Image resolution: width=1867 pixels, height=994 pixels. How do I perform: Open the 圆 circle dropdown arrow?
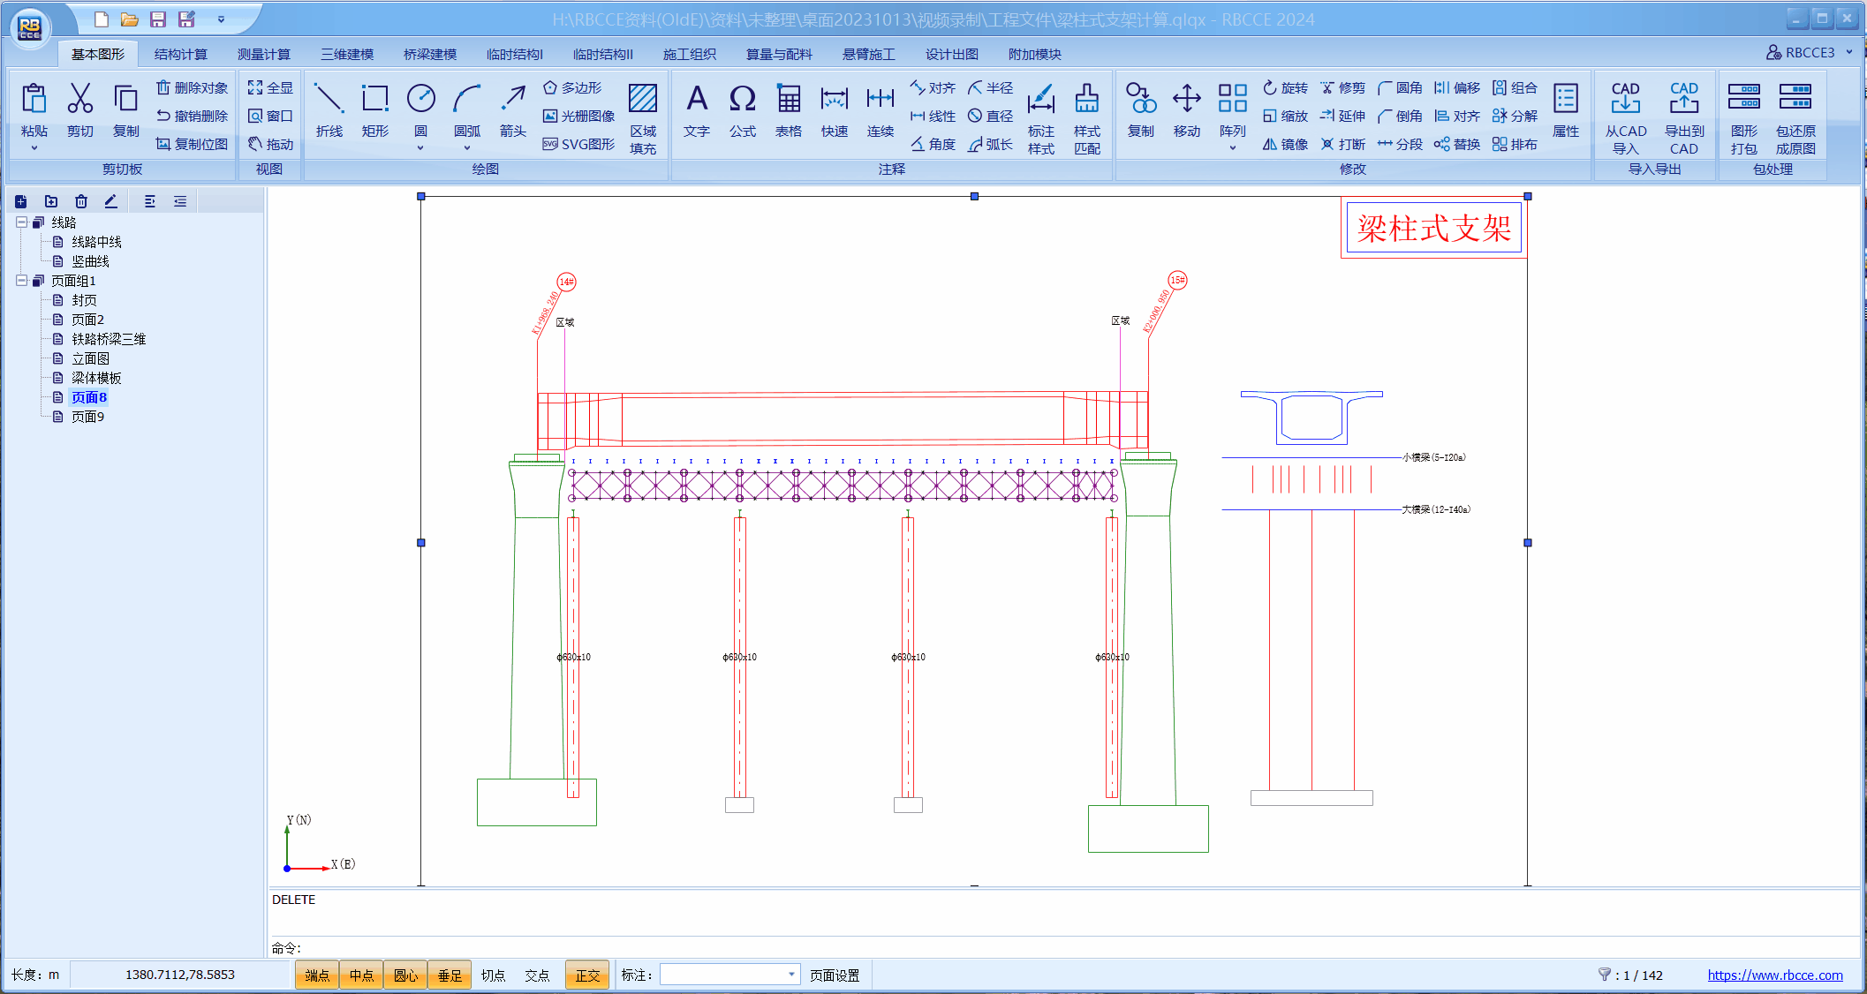[x=421, y=147]
